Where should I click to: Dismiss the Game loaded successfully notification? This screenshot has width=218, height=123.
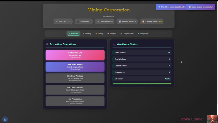200,7
